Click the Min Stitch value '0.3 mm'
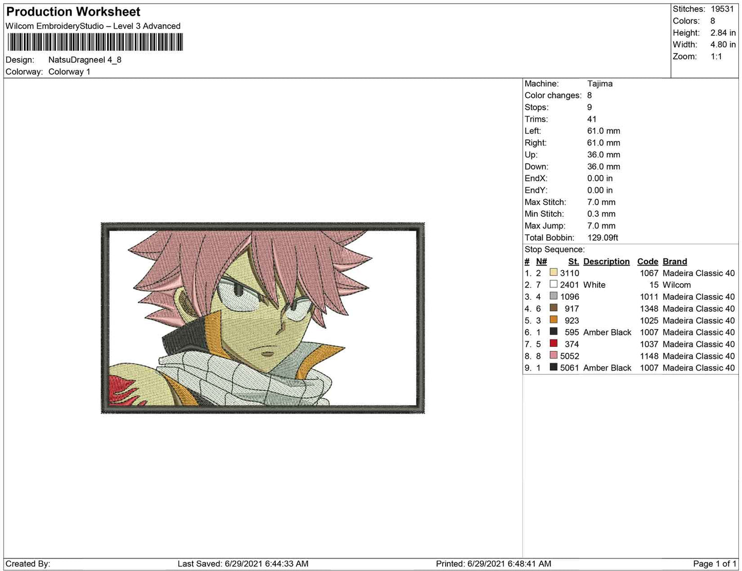The image size is (742, 571). (x=601, y=214)
